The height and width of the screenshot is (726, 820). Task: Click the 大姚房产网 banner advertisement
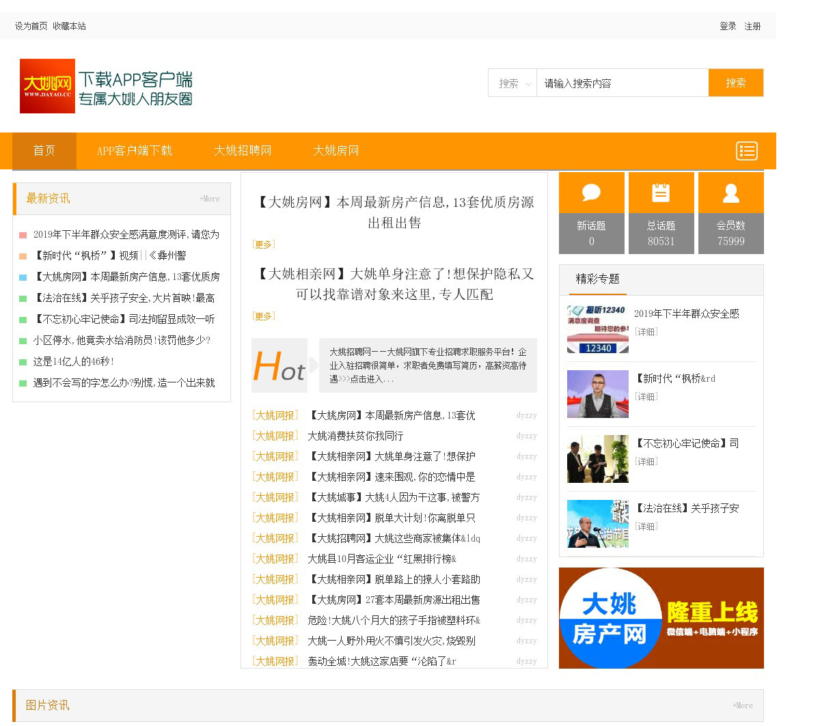661,618
